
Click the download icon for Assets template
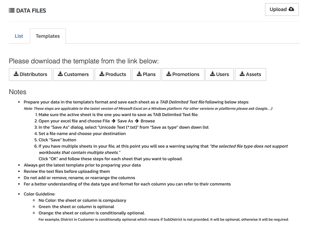(x=242, y=74)
